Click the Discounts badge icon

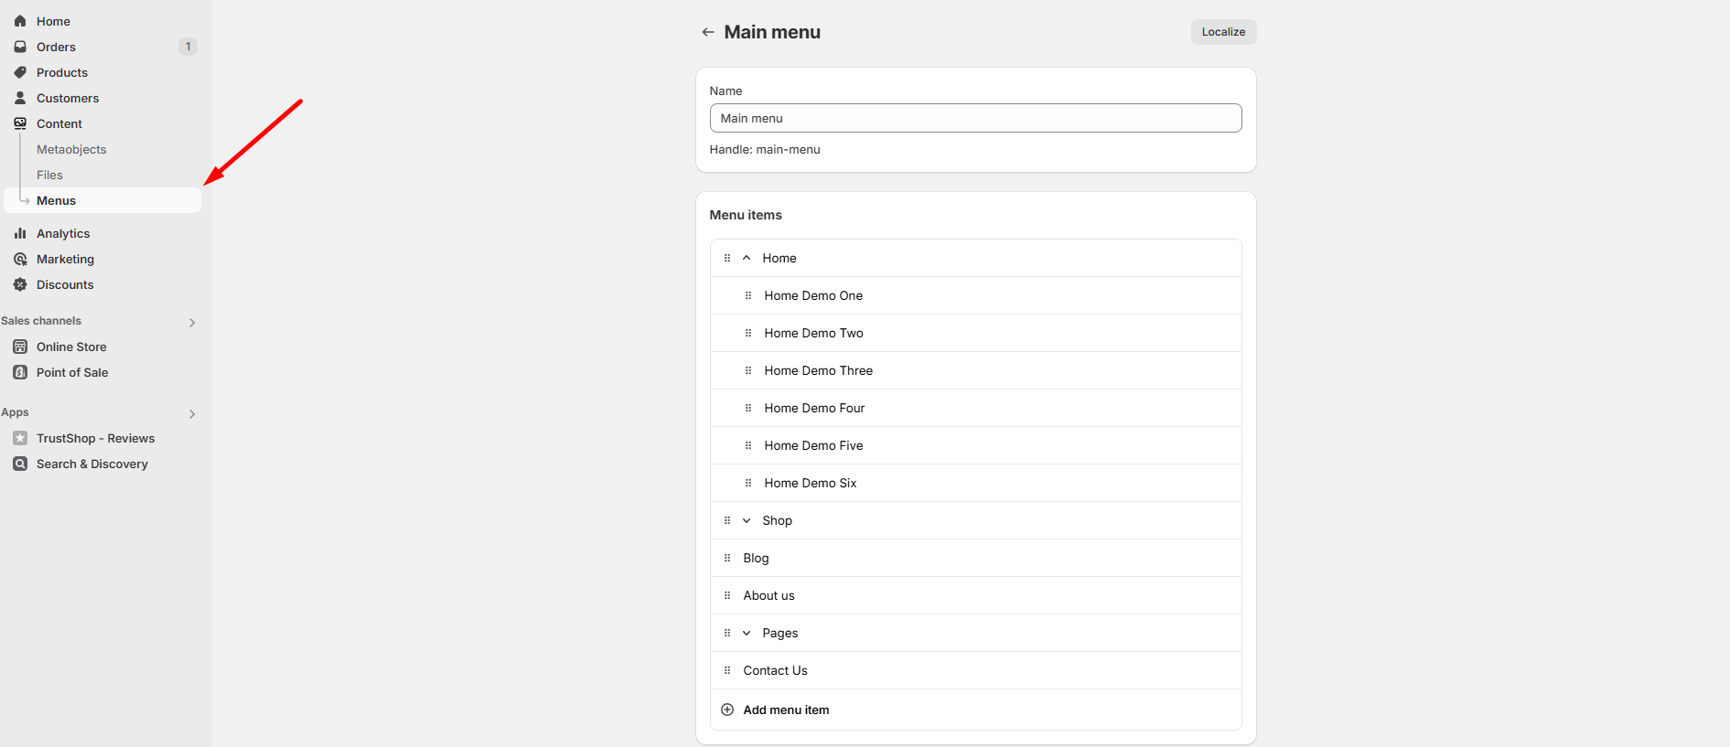[20, 284]
